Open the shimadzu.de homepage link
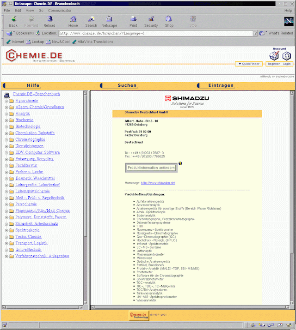Image resolution: width=296 pixels, height=330 pixels. click(158, 183)
